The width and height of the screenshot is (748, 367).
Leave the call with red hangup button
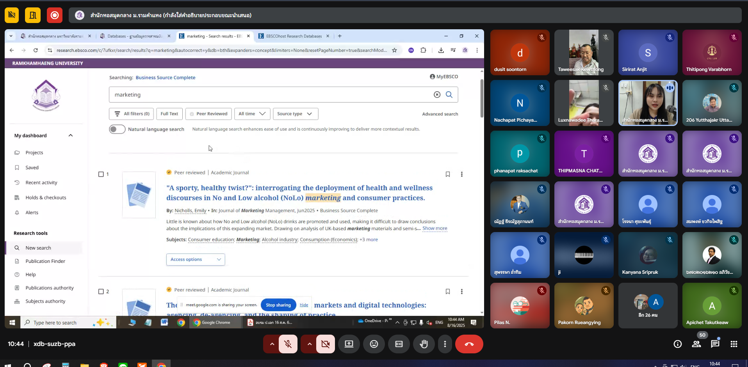coord(469,344)
